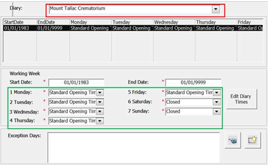The image size is (268, 165).
Task: Click the Working Week section label
Action: 25,74
